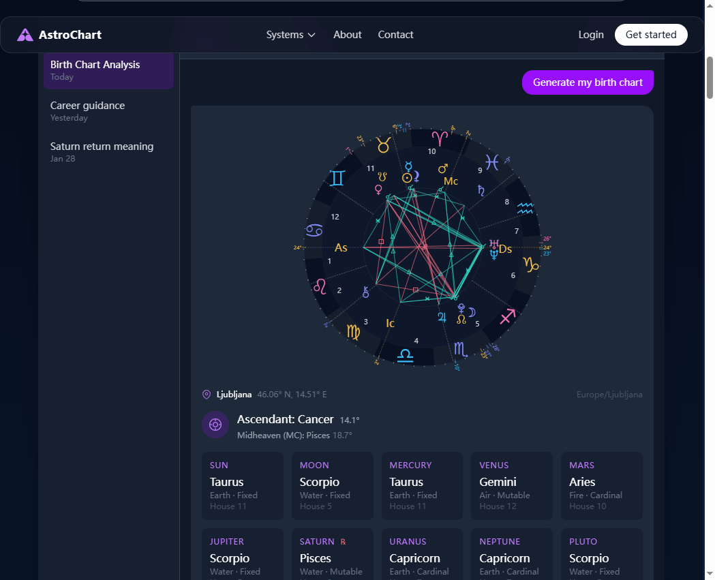The width and height of the screenshot is (715, 580).
Task: Click the Taurus glyph at the top of the wheel
Action: [382, 143]
